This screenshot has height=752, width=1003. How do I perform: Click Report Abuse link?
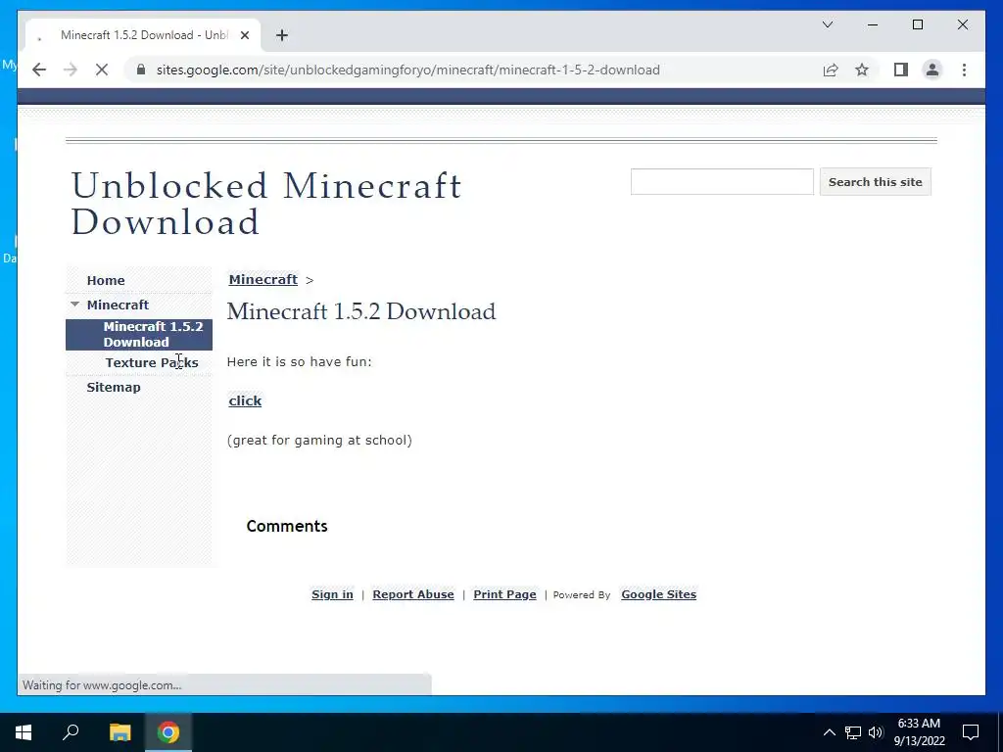pyautogui.click(x=413, y=594)
